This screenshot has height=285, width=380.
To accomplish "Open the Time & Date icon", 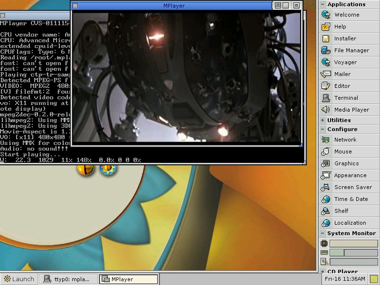I will (x=326, y=199).
